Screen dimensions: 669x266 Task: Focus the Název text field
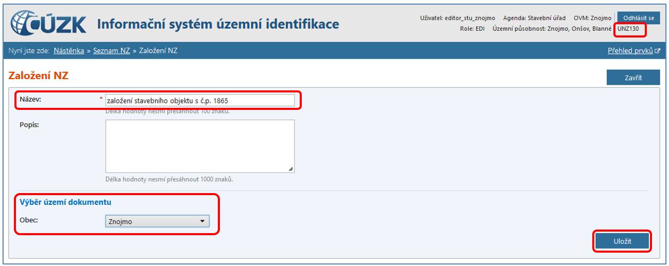[x=200, y=100]
